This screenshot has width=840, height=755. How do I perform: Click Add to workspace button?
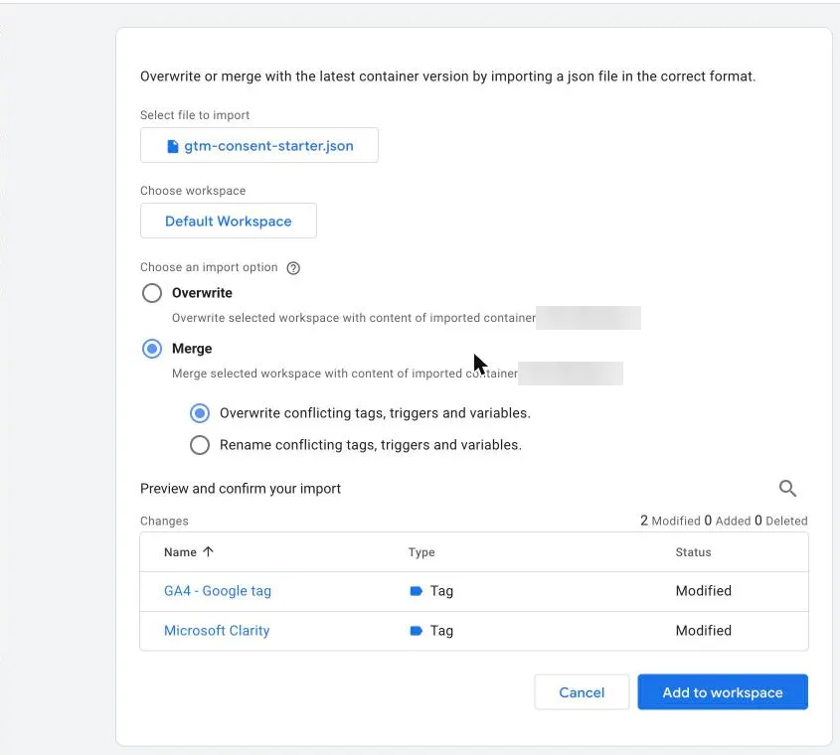pos(723,691)
